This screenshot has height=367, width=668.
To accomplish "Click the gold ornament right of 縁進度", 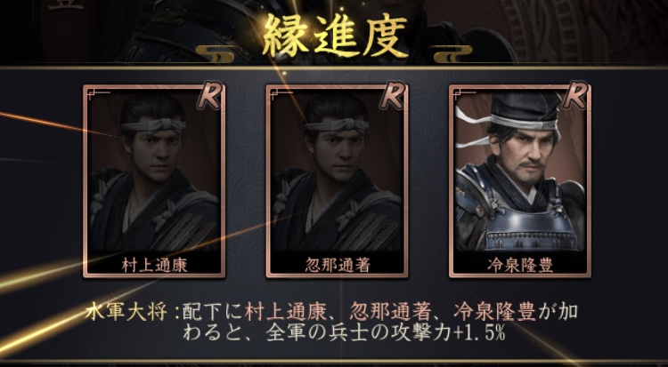I will [x=452, y=53].
